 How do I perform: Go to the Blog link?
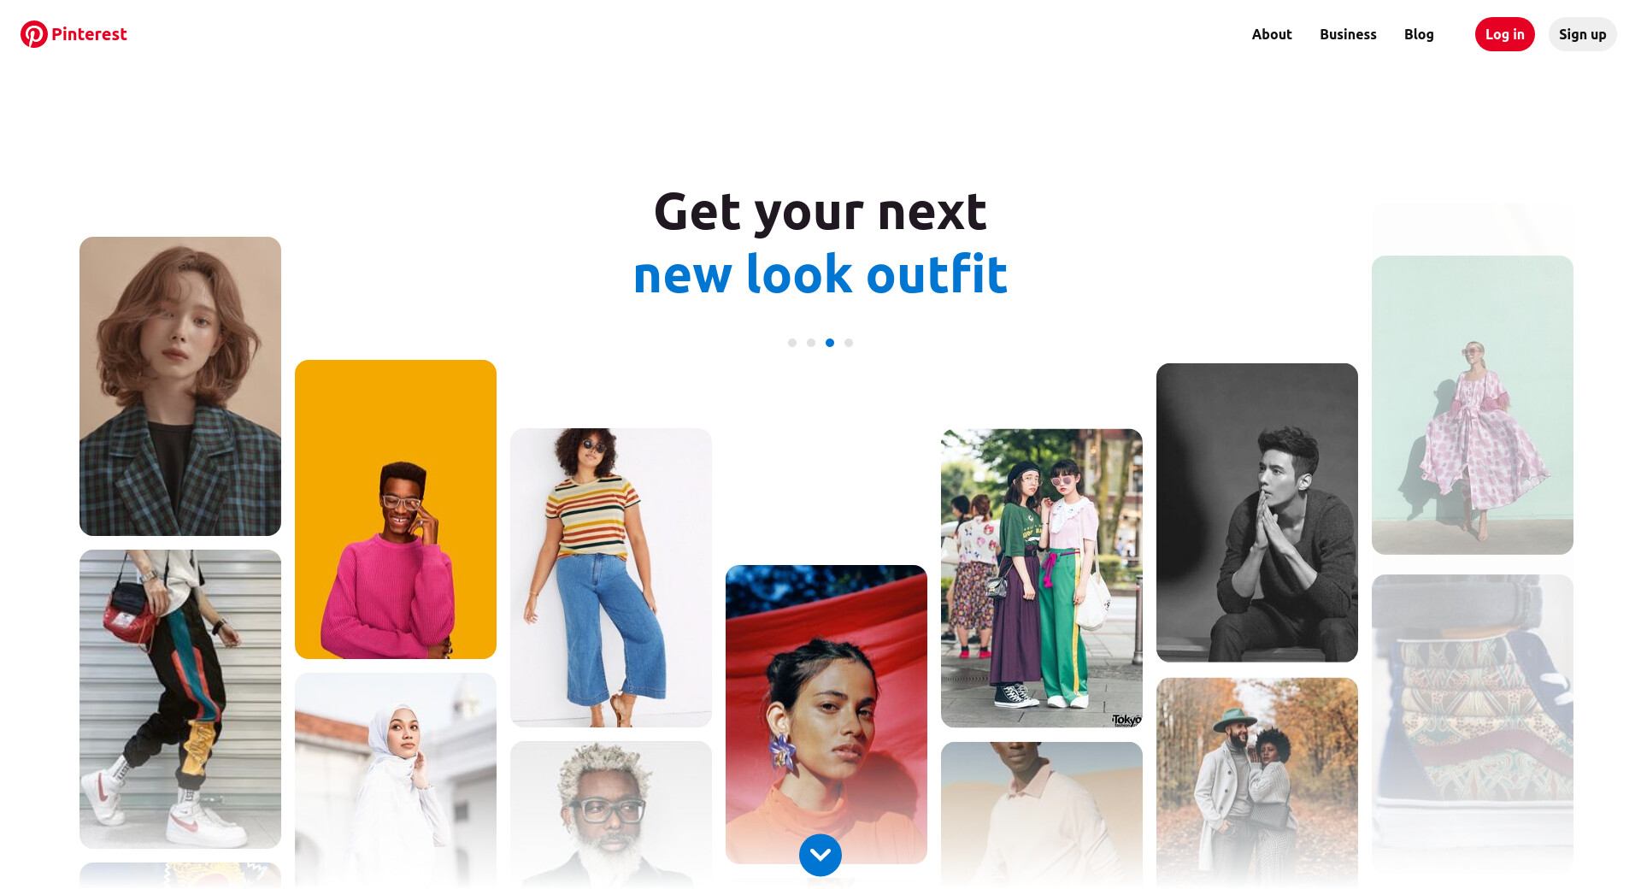click(x=1419, y=34)
